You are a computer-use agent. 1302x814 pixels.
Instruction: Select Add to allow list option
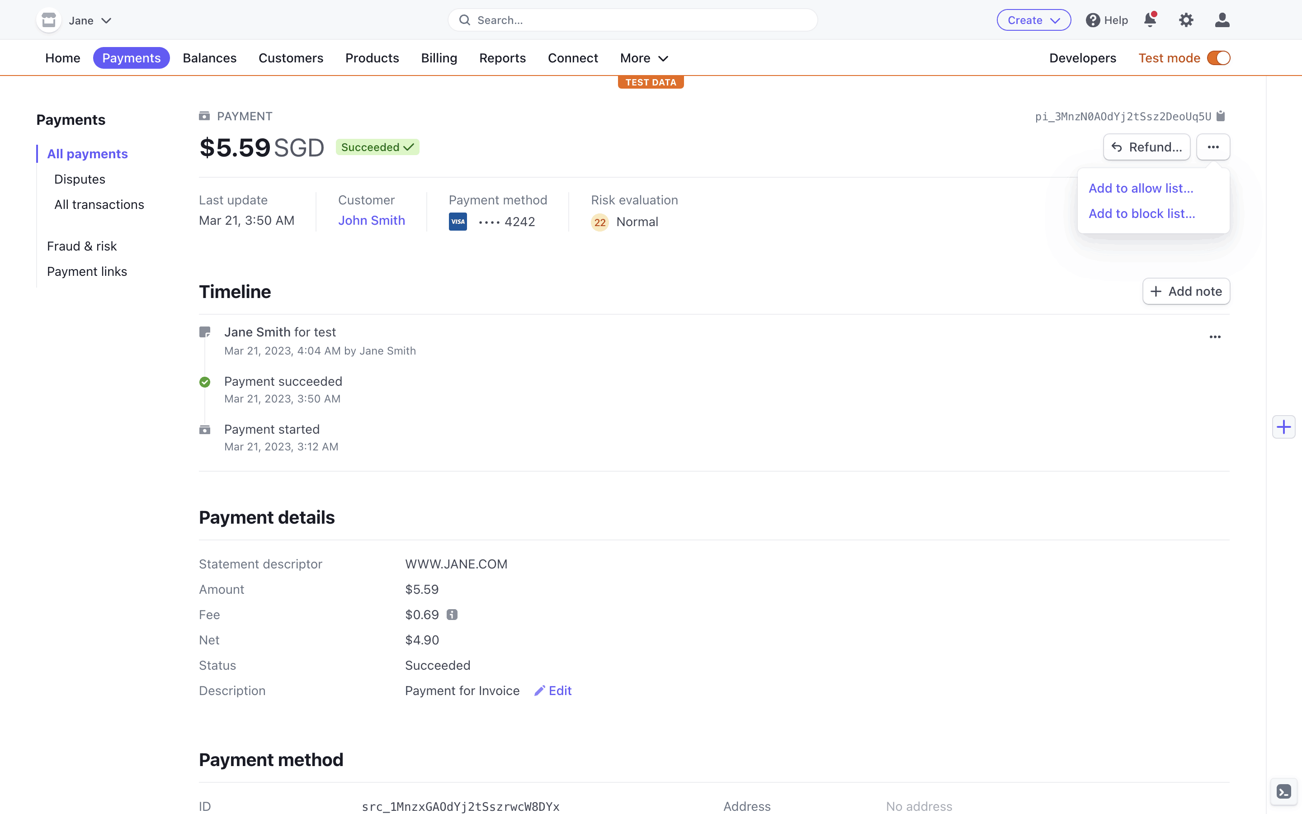point(1141,189)
